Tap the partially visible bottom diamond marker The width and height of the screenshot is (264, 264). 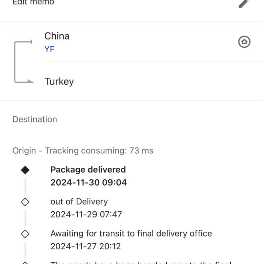click(x=25, y=263)
